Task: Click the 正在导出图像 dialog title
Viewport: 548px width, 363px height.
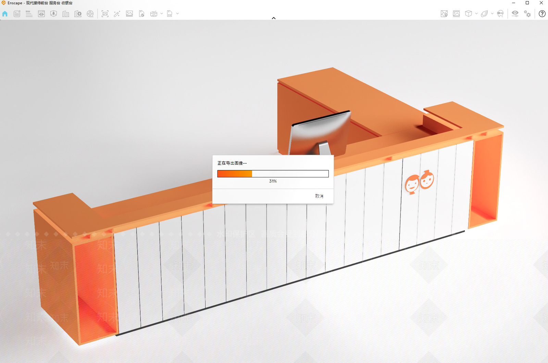Action: [232, 163]
